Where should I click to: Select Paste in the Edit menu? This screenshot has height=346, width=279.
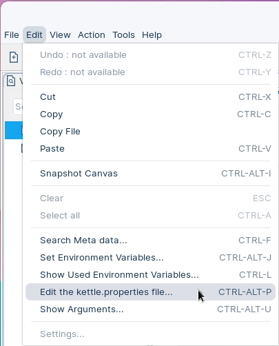[150, 149]
